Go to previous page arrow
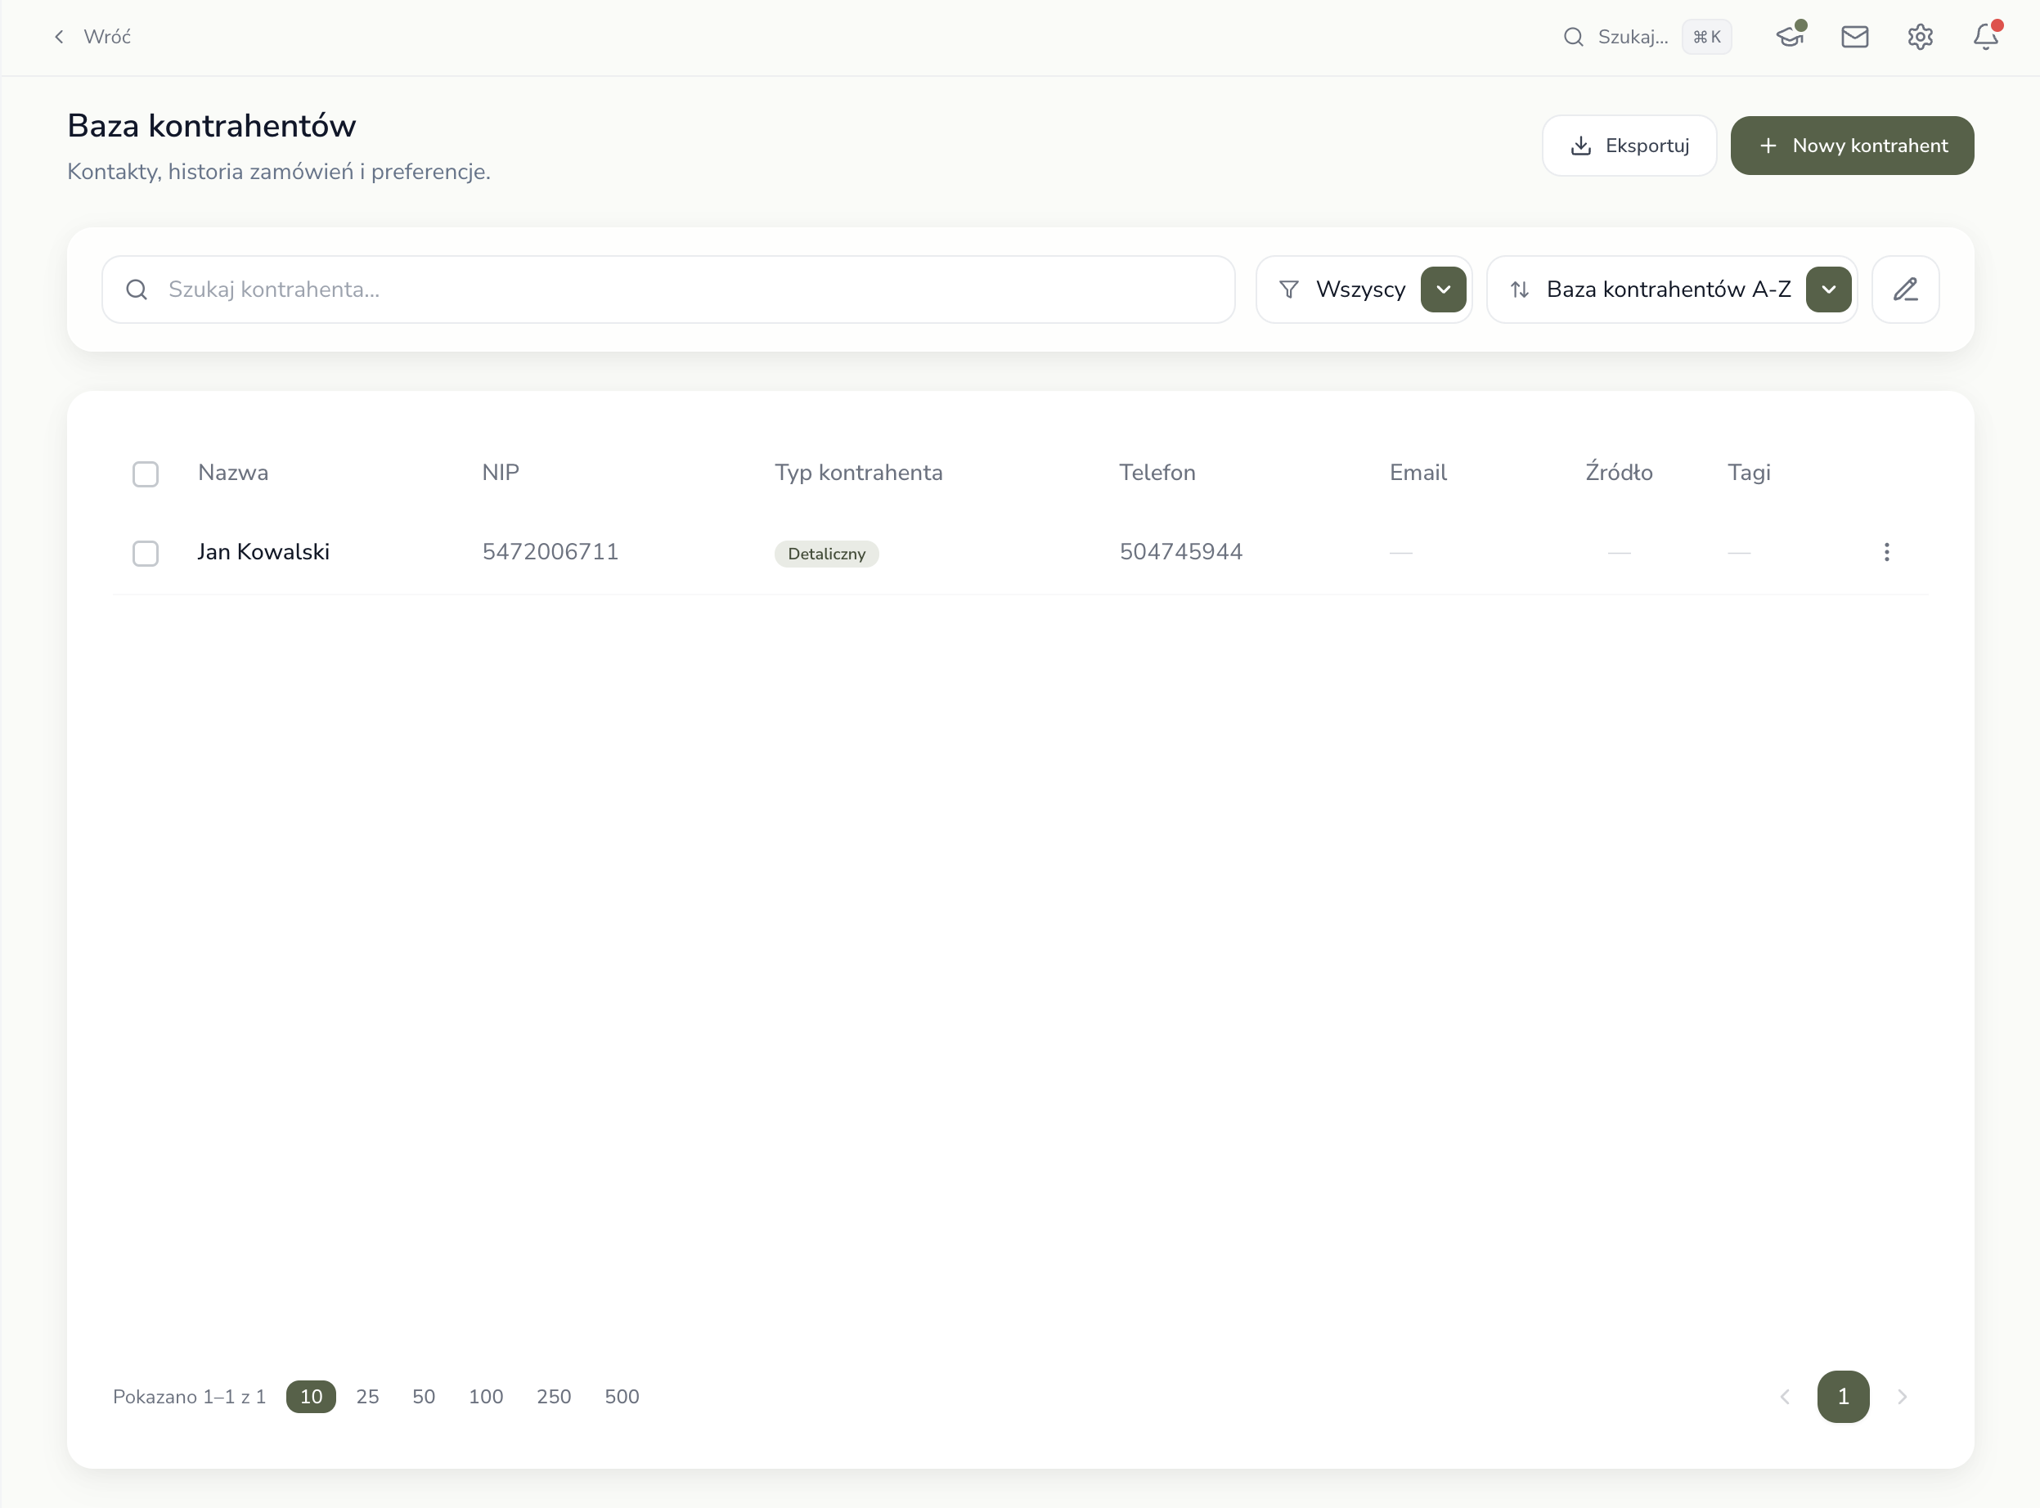The width and height of the screenshot is (2040, 1508). click(1786, 1397)
